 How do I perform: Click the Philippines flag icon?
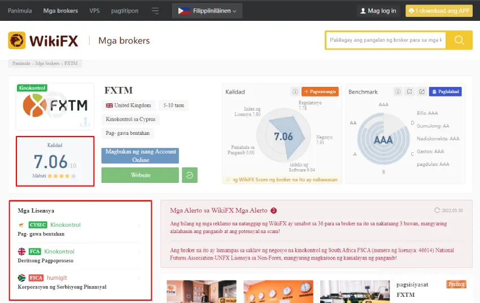(x=184, y=11)
